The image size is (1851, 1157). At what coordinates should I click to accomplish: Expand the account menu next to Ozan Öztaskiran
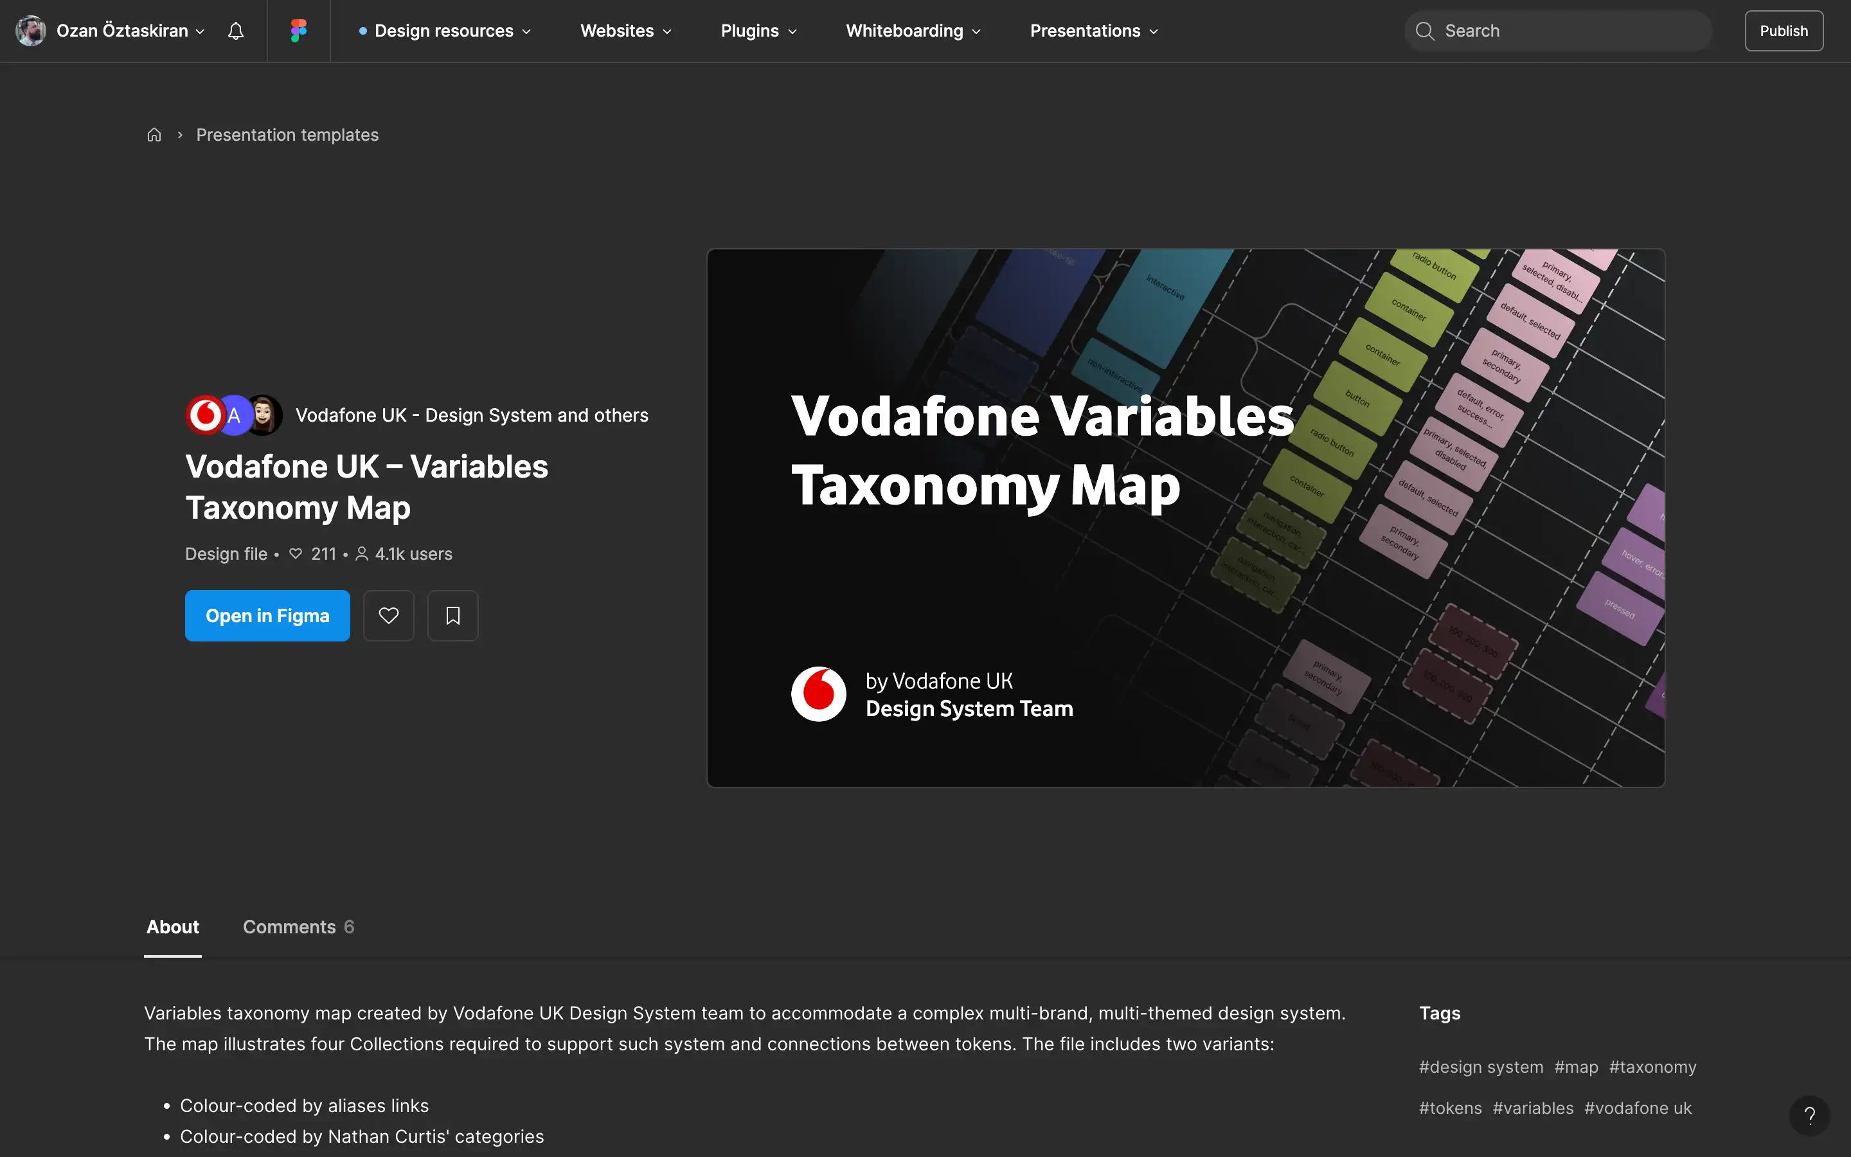pyautogui.click(x=201, y=31)
